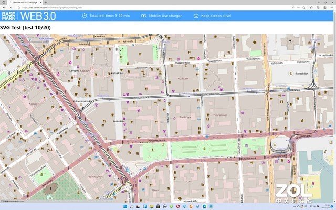This screenshot has width=336, height=210.
Task: Close the Basemark Web 3.0 tab
Action: pos(40,2)
